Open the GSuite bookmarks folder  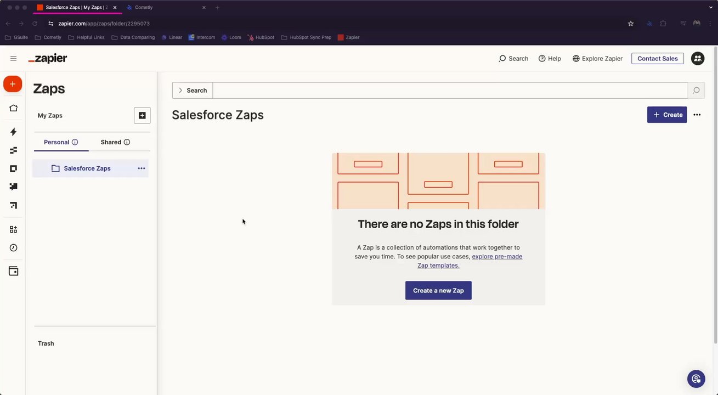pyautogui.click(x=16, y=37)
